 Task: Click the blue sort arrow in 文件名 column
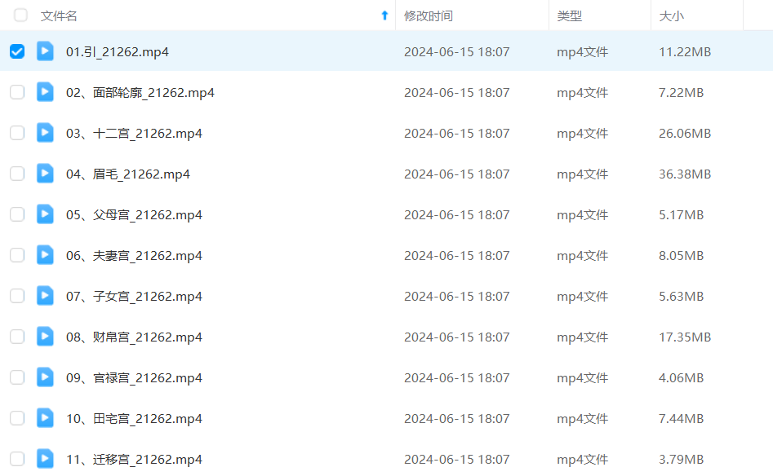point(384,15)
